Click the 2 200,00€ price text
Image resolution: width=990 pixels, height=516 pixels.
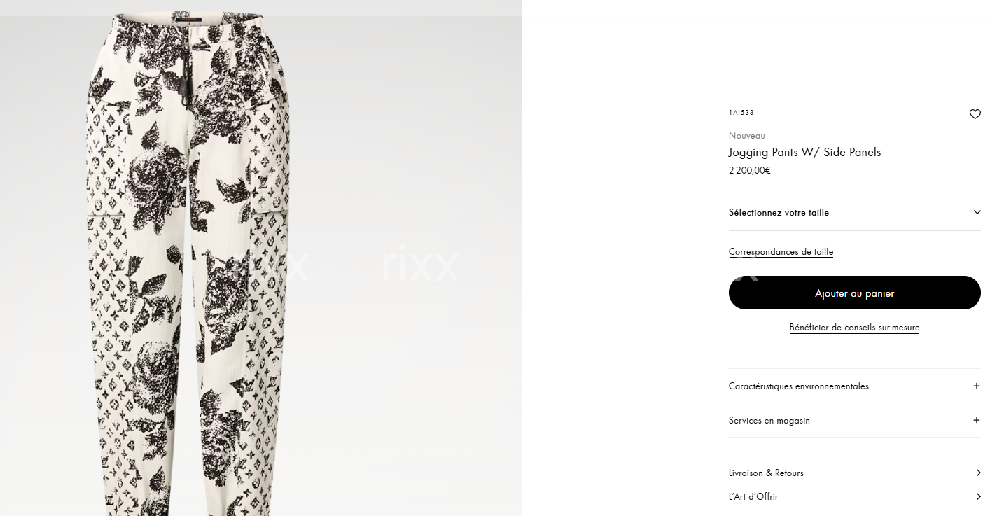[749, 170]
